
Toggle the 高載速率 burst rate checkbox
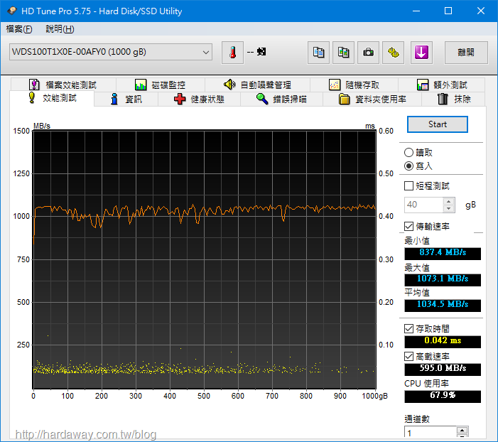[408, 356]
